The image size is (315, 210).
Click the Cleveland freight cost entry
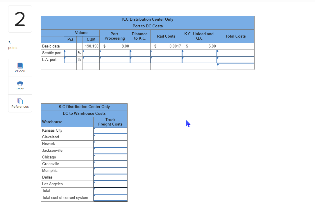pos(110,137)
